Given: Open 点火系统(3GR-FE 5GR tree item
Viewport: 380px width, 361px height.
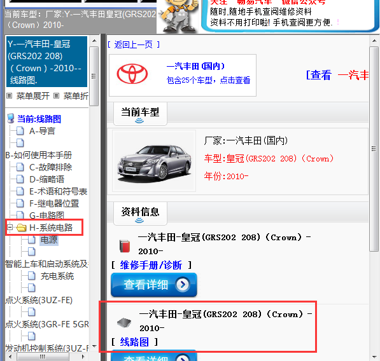Looking at the screenshot, I should (x=47, y=324).
